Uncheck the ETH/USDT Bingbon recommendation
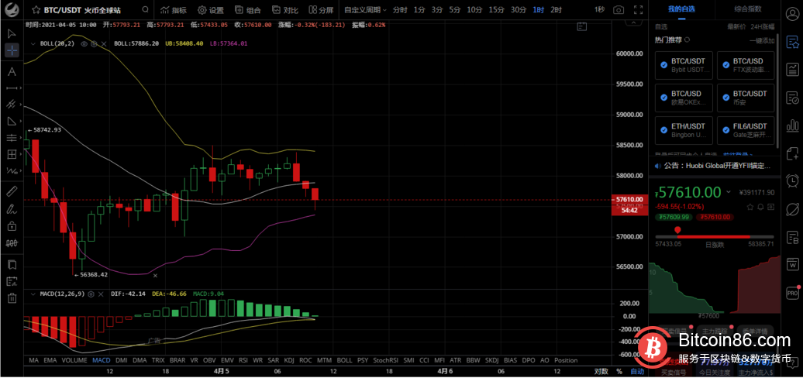The height and width of the screenshot is (378, 803). tap(663, 130)
